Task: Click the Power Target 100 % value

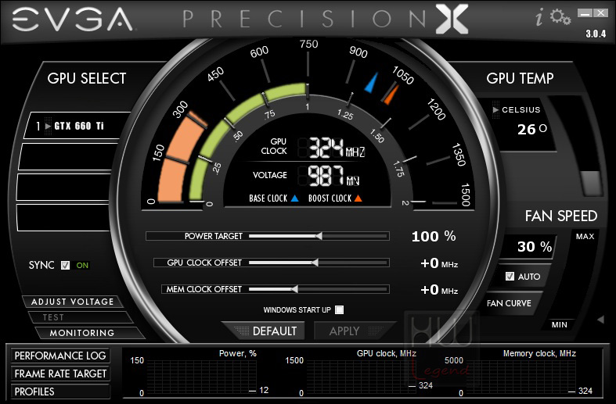Action: (434, 237)
